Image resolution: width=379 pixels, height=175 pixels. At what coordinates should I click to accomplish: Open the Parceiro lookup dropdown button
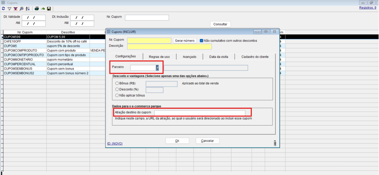coord(157,68)
